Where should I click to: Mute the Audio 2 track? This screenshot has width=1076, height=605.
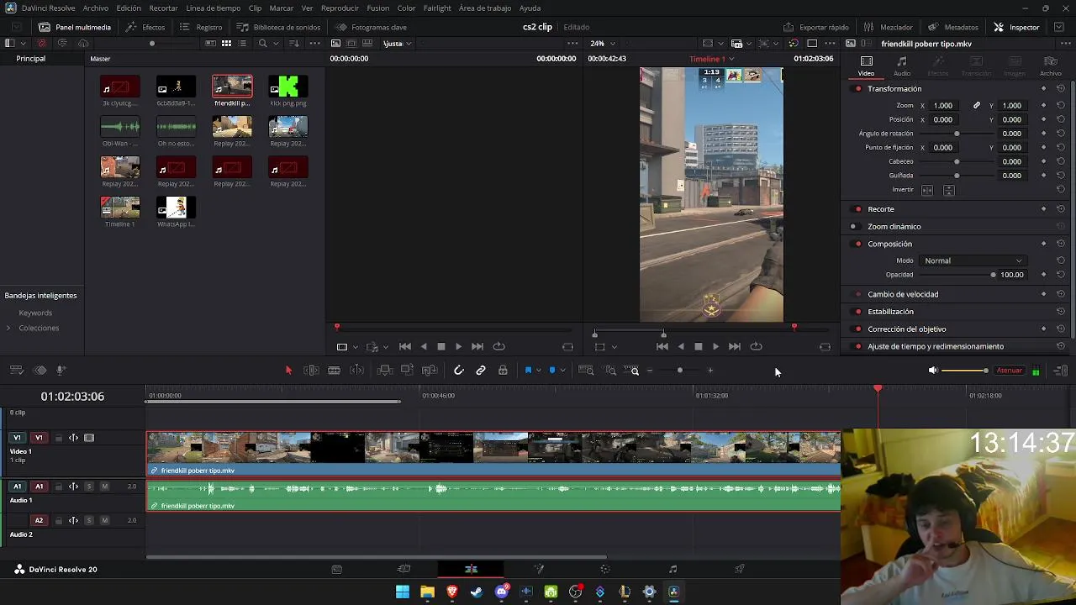[104, 521]
